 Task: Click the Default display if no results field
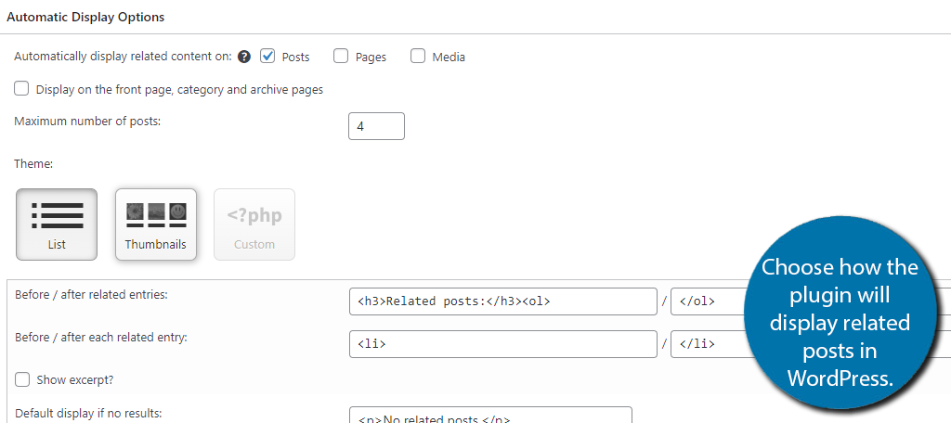click(490, 416)
